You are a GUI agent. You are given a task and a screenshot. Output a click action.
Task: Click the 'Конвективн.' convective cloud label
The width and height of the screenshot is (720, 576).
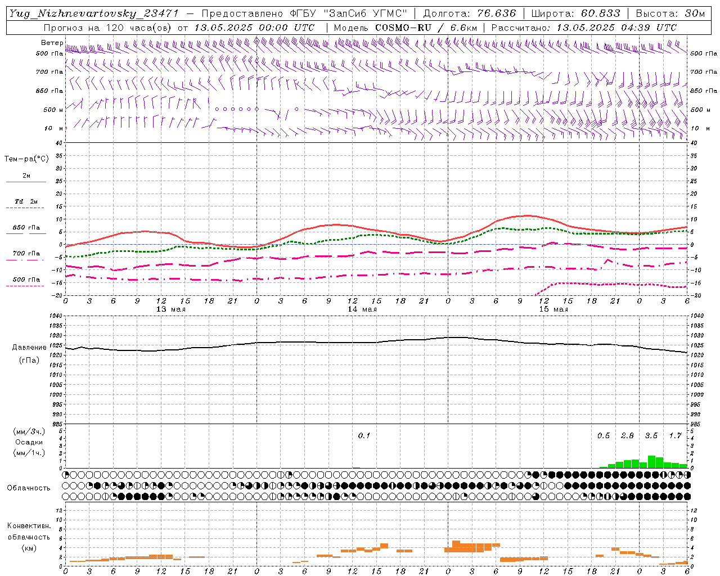[x=29, y=526]
